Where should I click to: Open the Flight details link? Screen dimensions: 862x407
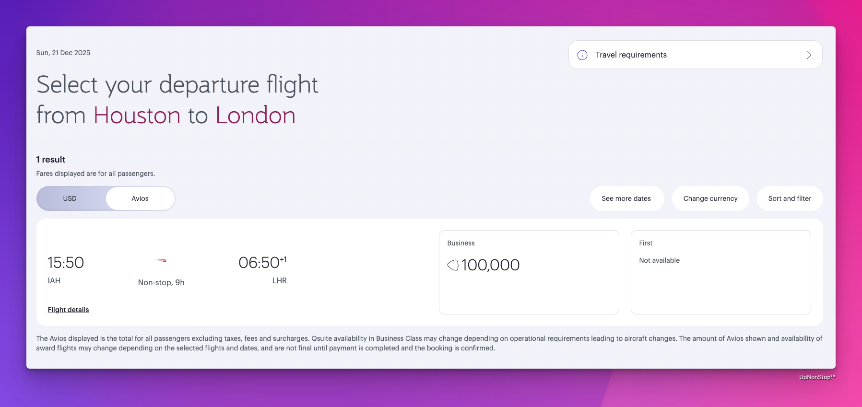coord(68,310)
